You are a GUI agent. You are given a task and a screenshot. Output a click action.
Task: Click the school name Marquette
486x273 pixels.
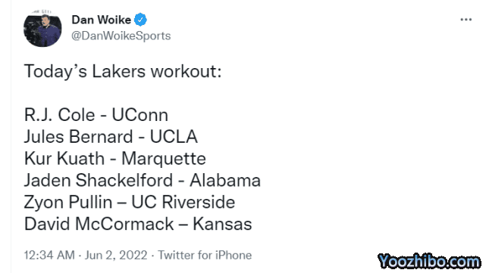[164, 159]
